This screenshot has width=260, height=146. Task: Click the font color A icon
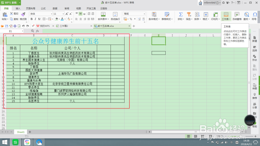pos(62,19)
